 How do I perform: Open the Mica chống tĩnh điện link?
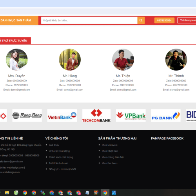[113, 157]
